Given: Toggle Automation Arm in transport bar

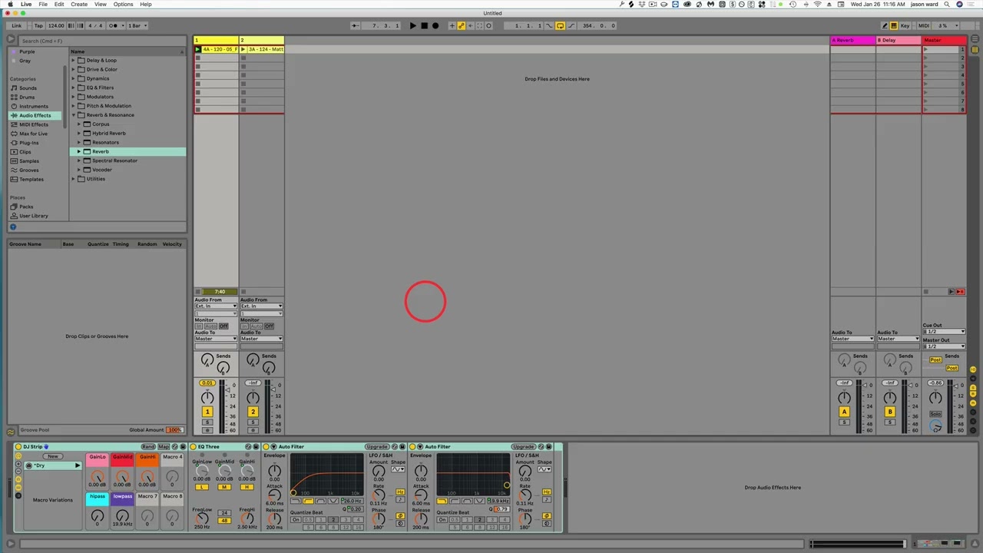Looking at the screenshot, I should [461, 25].
